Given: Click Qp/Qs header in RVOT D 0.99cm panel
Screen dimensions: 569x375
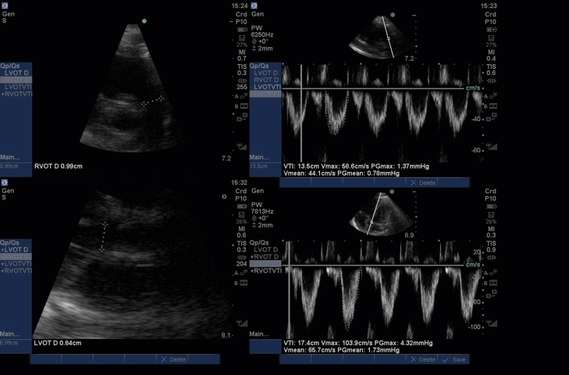Looking at the screenshot, I should 10,66.
